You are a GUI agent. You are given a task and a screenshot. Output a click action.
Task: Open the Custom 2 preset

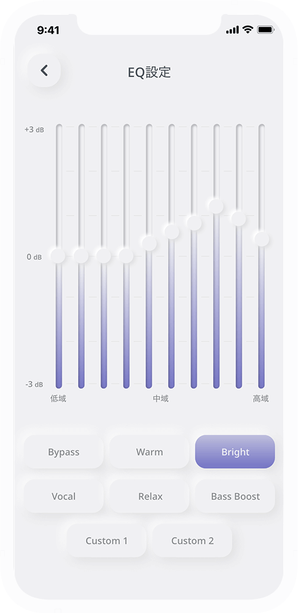pyautogui.click(x=193, y=541)
